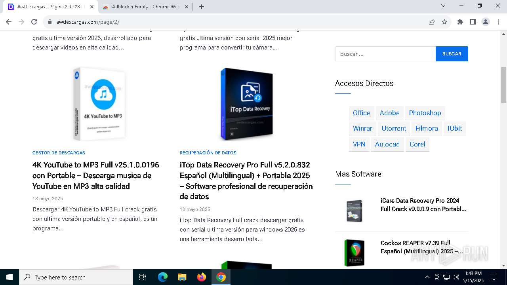Open the Windows Start menu
The image size is (507, 285).
[x=10, y=277]
